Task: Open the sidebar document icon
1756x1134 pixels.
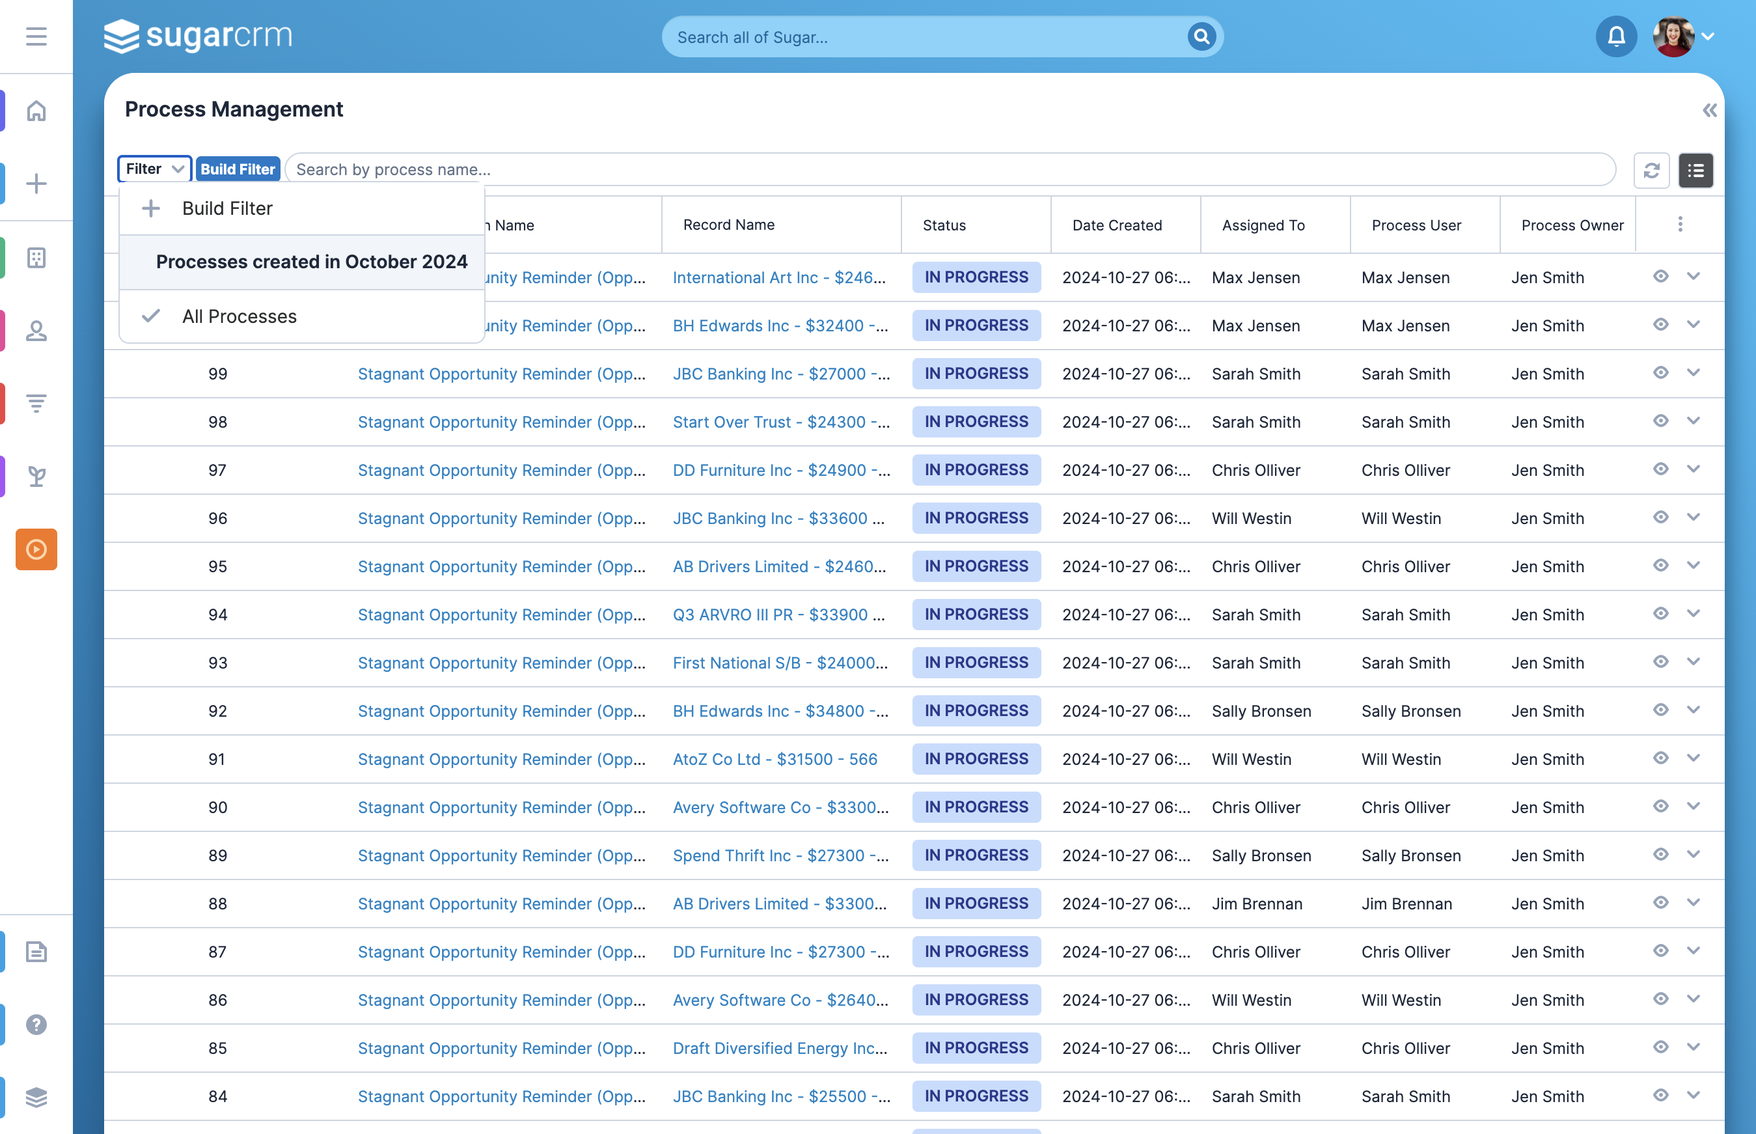Action: 36,951
